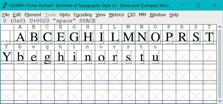
Task: Select the capital T glyph
Action: pyautogui.click(x=210, y=37)
